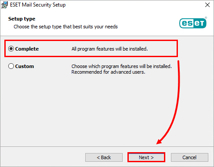Click the 'ESET Mail Security Setup' window title
Viewport: 214px width, 167px height.
(x=38, y=5)
